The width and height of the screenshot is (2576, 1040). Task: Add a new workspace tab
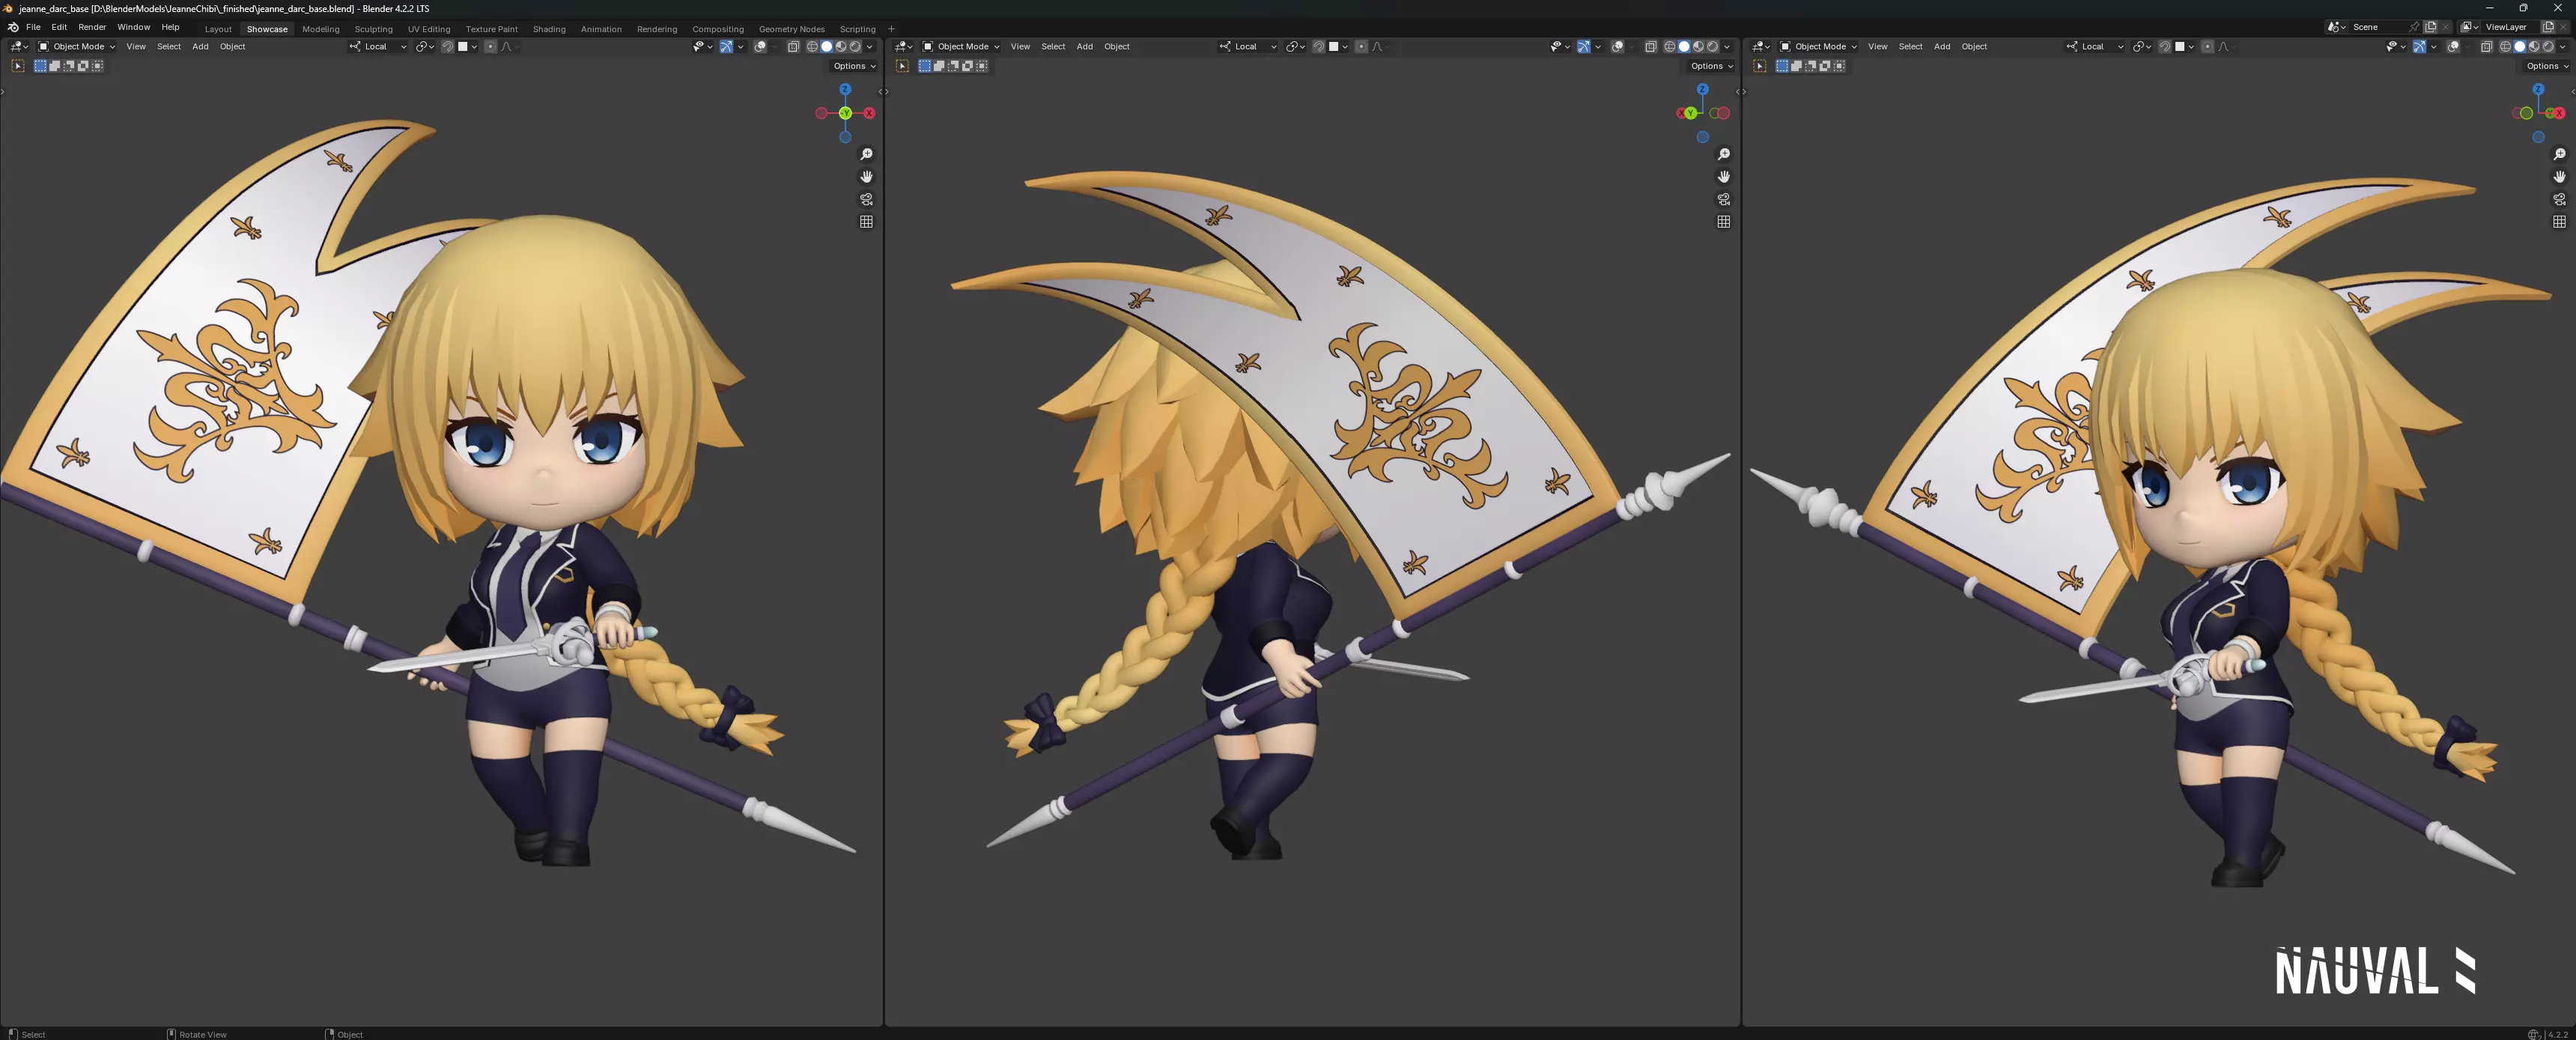pos(891,29)
